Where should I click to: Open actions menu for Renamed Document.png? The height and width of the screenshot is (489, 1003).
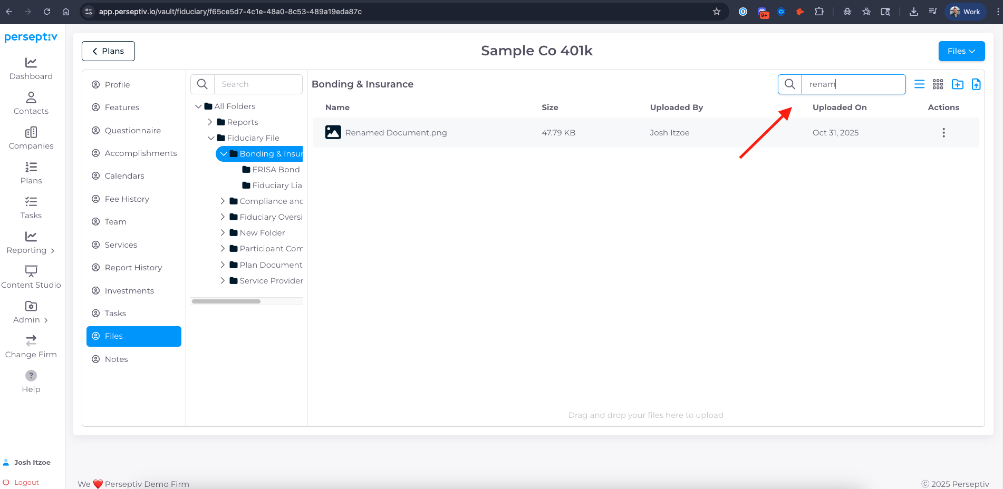click(943, 133)
